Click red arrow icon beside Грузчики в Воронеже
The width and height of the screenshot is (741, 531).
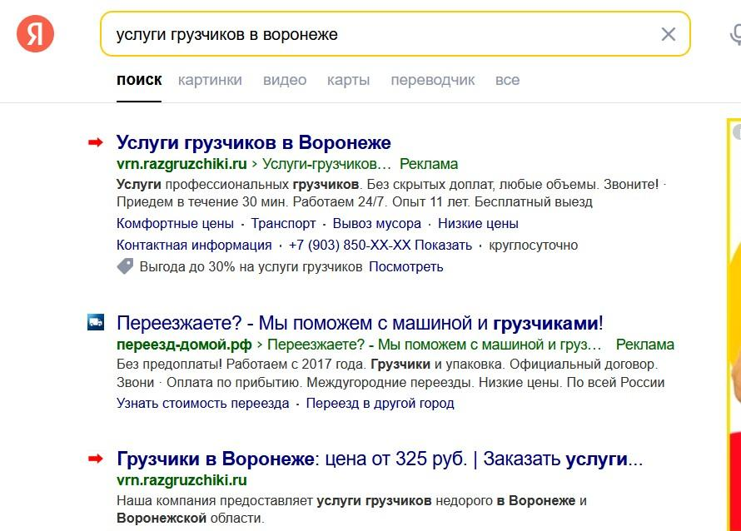[96, 459]
